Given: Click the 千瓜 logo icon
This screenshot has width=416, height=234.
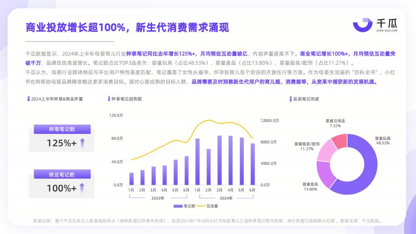Looking at the screenshot, I should [362, 25].
